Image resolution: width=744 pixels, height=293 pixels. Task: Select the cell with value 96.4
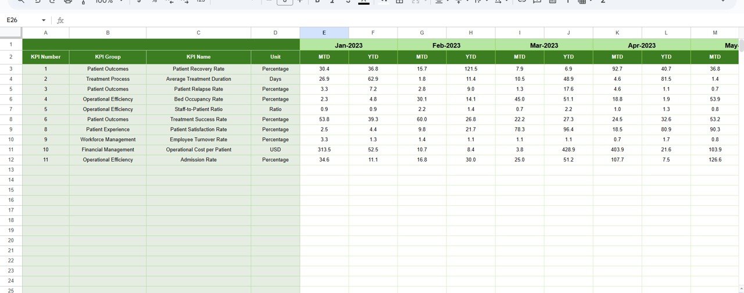(x=568, y=130)
